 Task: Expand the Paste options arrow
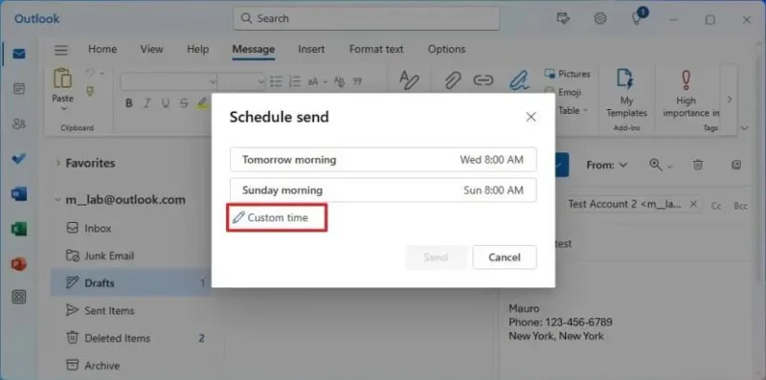(63, 109)
